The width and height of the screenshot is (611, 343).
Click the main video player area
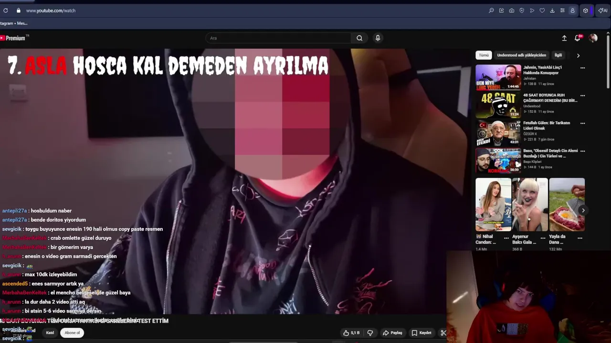coord(234,181)
